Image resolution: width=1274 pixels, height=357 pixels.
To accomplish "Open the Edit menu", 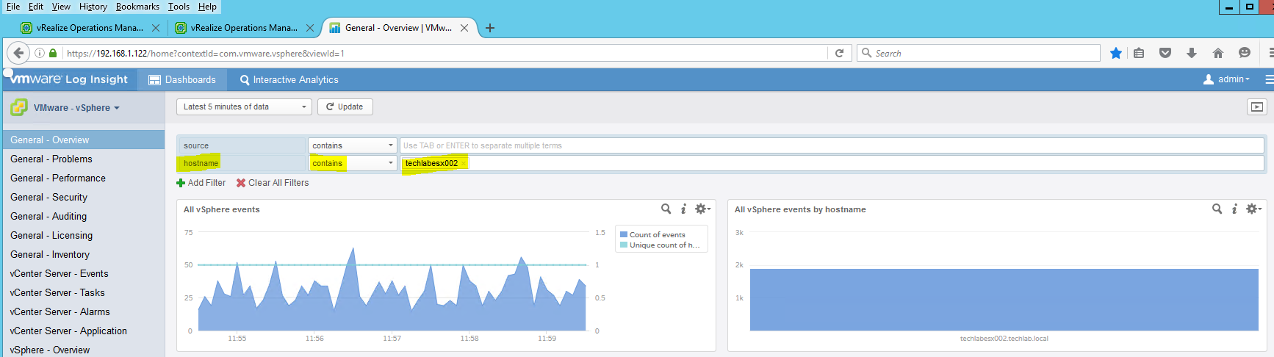I will coord(36,7).
